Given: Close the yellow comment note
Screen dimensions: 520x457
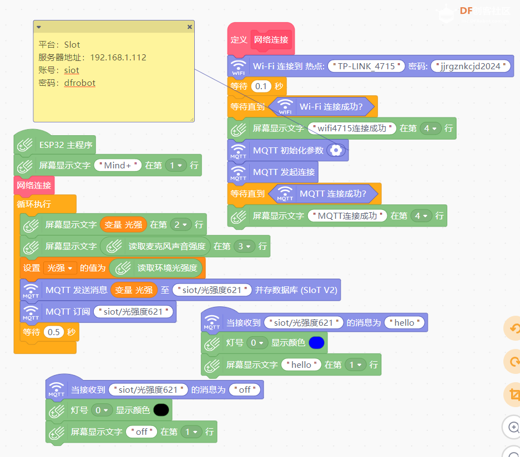Looking at the screenshot, I should pyautogui.click(x=189, y=27).
